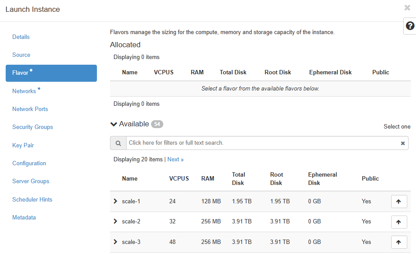This screenshot has height=254, width=416.
Task: Expand the scale-3 flavor details
Action: (115, 242)
